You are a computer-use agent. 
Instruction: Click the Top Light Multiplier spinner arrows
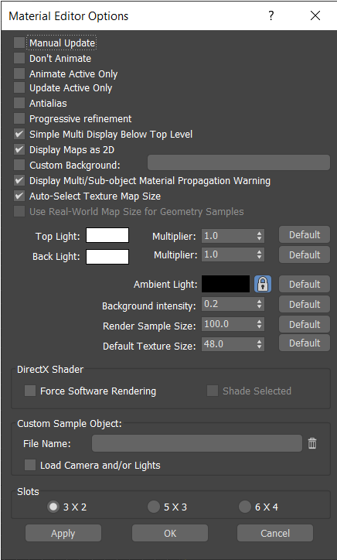click(259, 236)
